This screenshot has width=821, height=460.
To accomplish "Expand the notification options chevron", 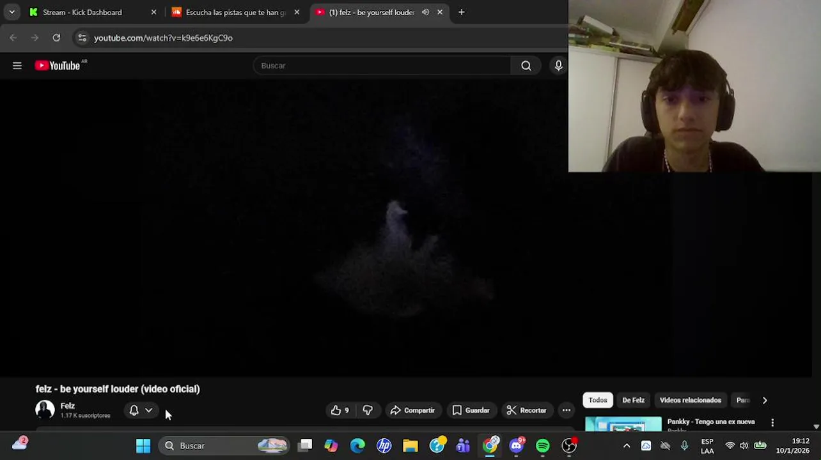I will click(148, 410).
